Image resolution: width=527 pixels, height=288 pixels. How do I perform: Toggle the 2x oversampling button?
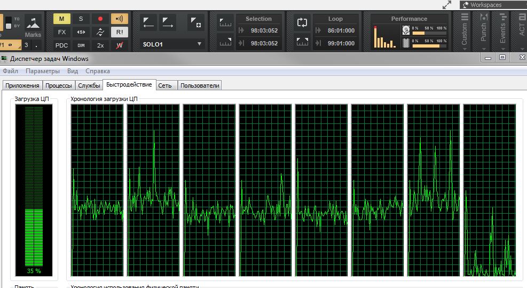pyautogui.click(x=100, y=45)
